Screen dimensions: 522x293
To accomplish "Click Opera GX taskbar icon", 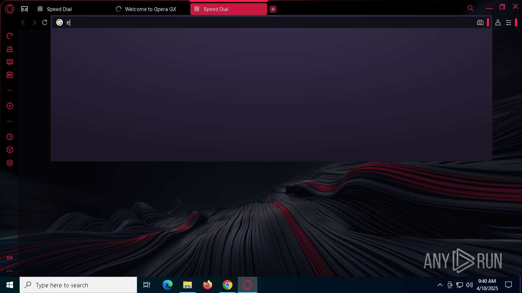I will coord(248,285).
